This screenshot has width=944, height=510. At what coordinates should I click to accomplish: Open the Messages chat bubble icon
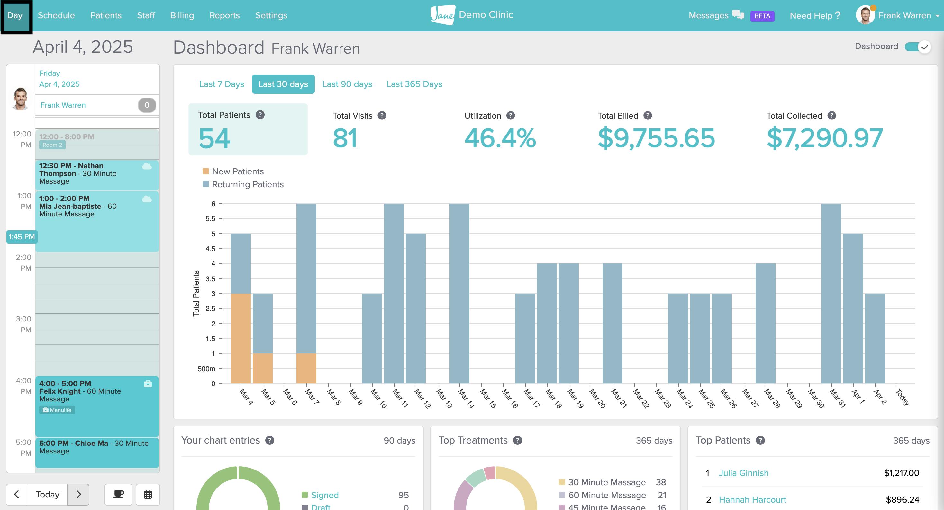click(738, 15)
